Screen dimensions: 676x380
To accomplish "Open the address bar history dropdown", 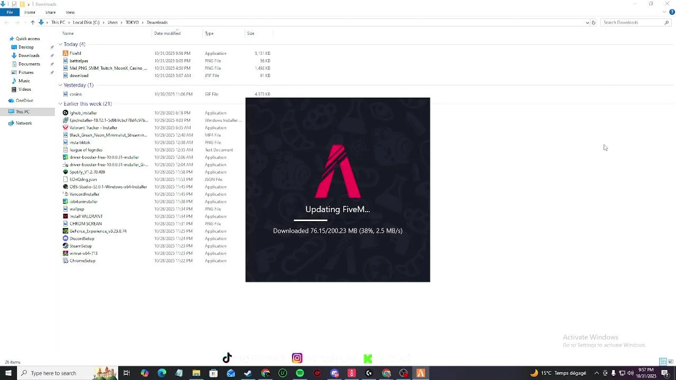I will pyautogui.click(x=587, y=23).
